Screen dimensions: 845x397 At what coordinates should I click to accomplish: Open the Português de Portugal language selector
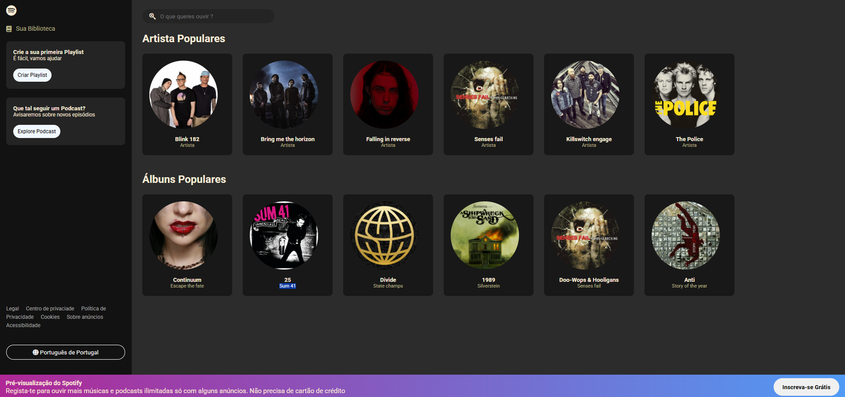pos(65,352)
